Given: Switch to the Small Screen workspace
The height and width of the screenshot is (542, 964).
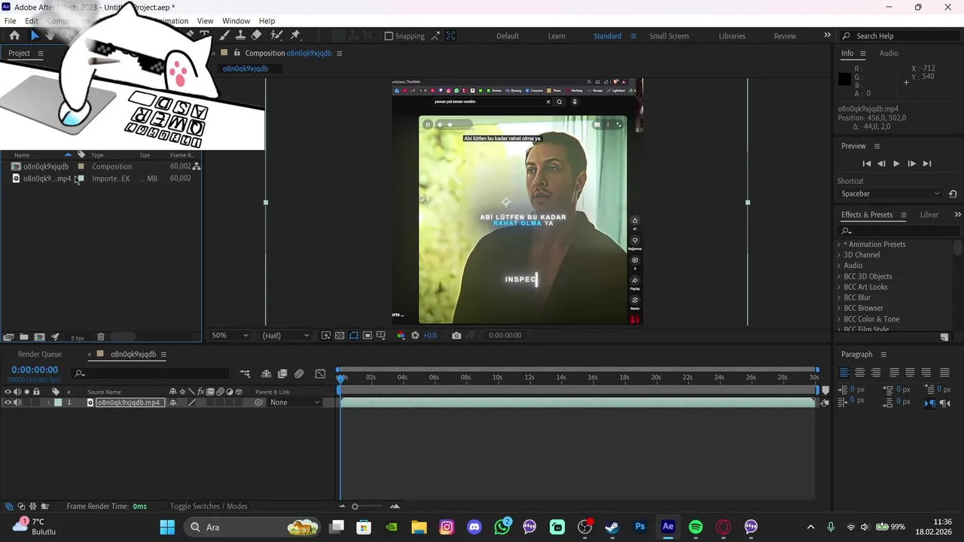Looking at the screenshot, I should point(669,36).
